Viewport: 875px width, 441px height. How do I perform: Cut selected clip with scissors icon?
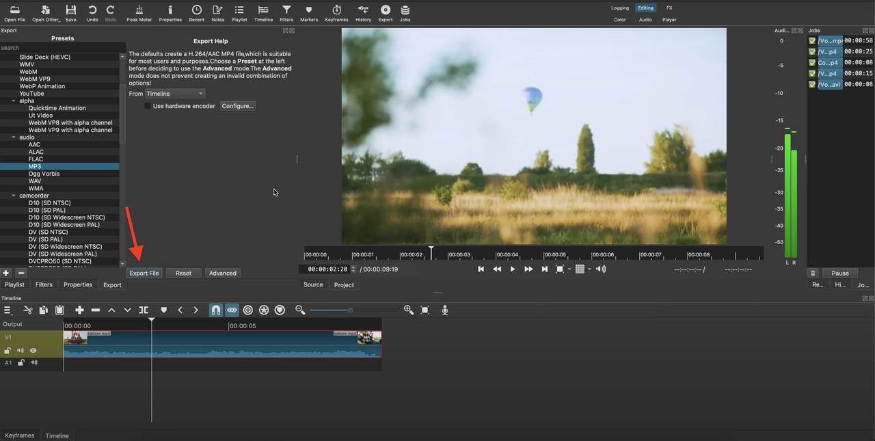(28, 310)
